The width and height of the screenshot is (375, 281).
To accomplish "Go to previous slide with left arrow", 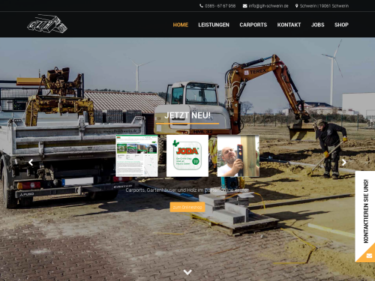I will [31, 163].
